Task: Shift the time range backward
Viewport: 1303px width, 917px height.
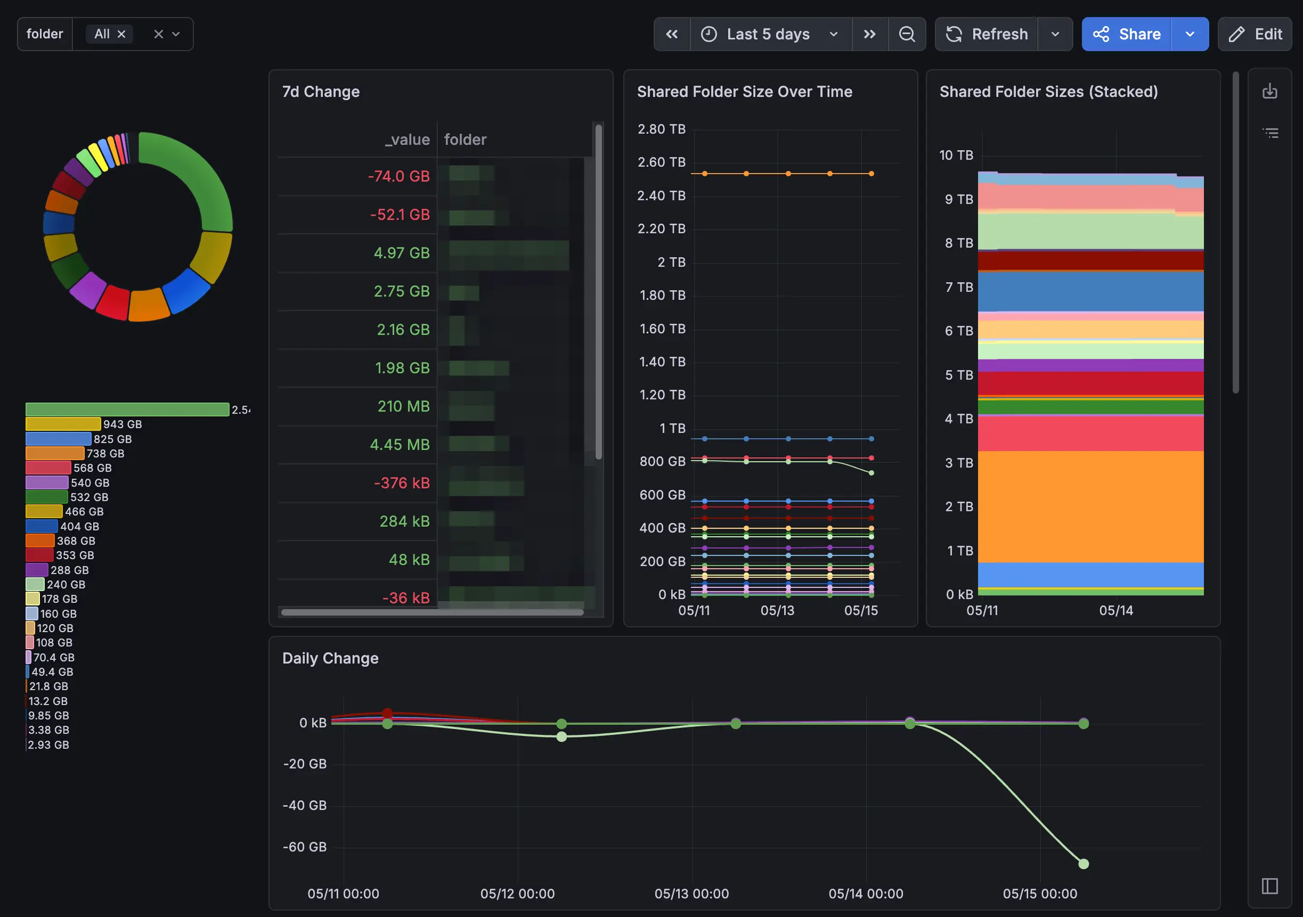Action: 672,34
